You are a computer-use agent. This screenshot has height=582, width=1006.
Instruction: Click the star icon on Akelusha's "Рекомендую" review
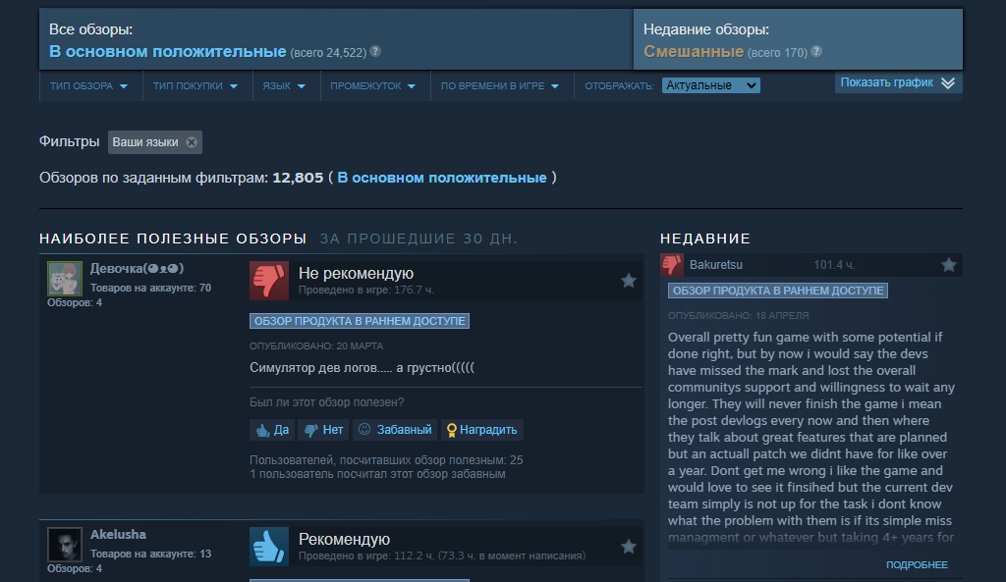[x=629, y=547]
